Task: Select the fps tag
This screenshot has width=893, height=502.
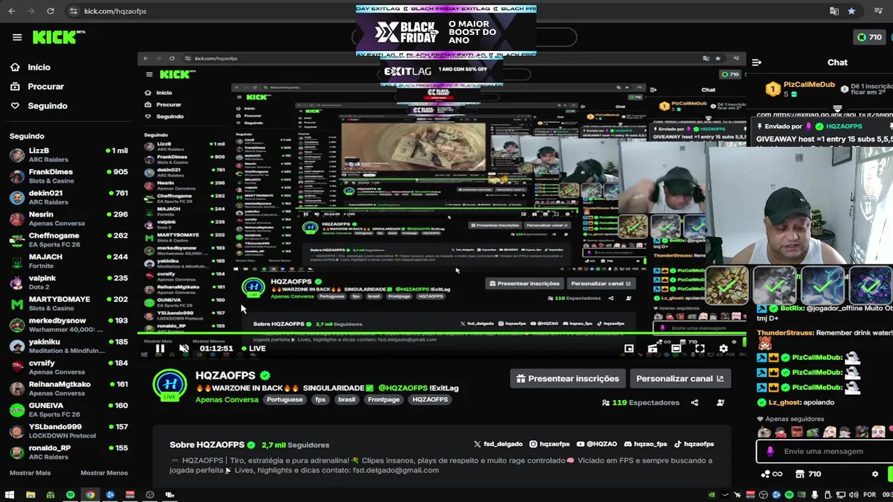Action: (320, 400)
